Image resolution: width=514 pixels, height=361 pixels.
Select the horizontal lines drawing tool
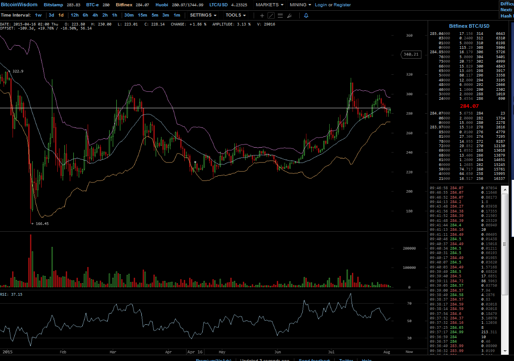point(280,15)
